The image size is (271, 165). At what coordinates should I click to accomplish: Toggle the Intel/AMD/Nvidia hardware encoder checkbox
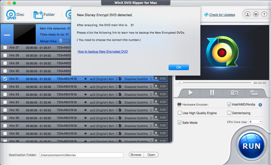pos(229,104)
